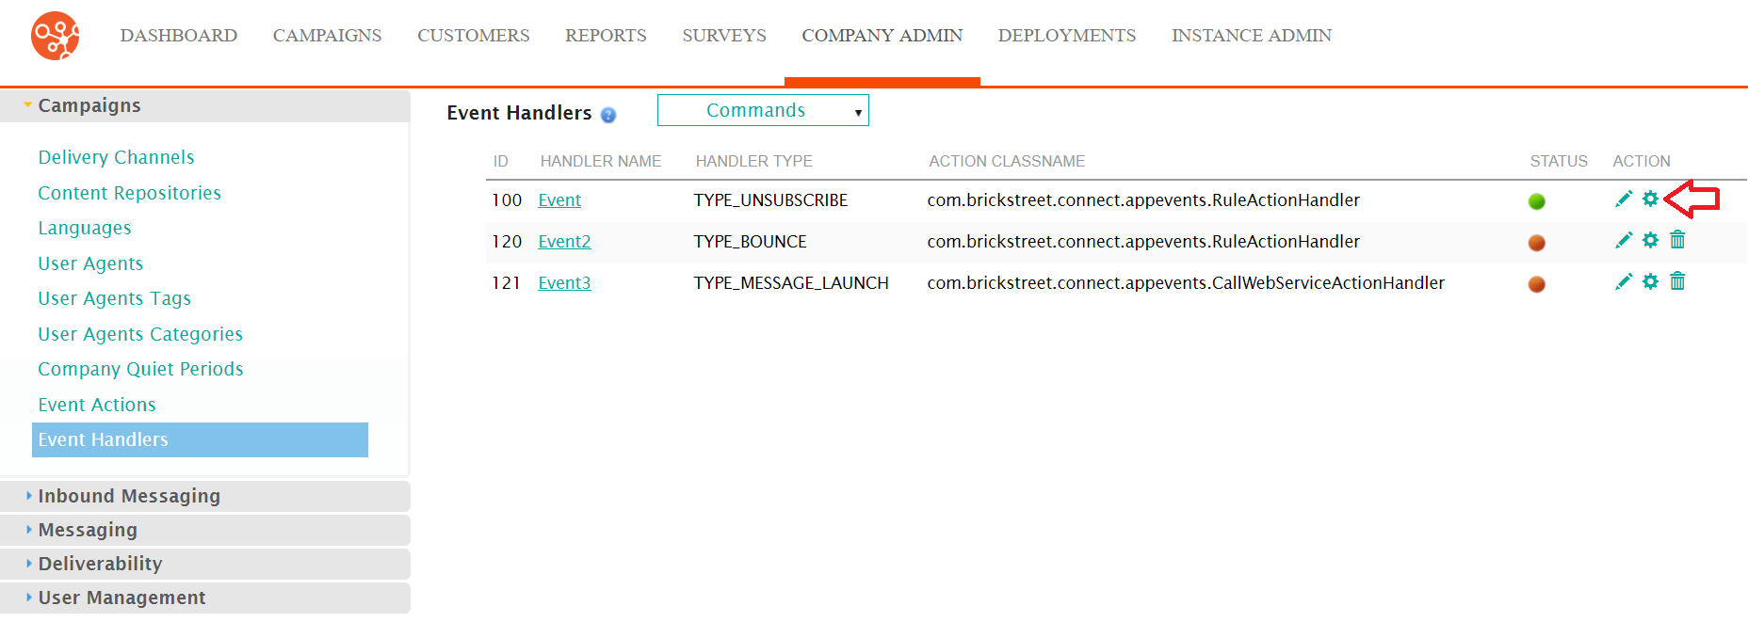Screen dimensions: 1748x622
Task: Expand the User Management section
Action: coord(205,598)
